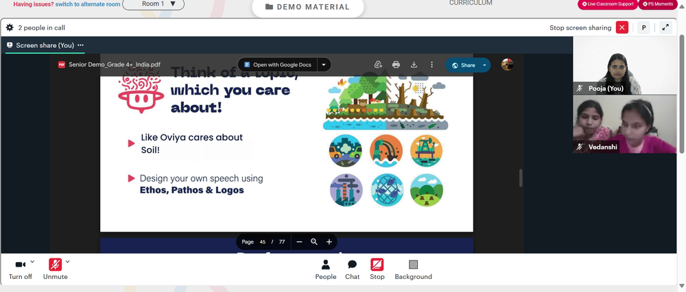Open the Curriculum tab

point(471,3)
